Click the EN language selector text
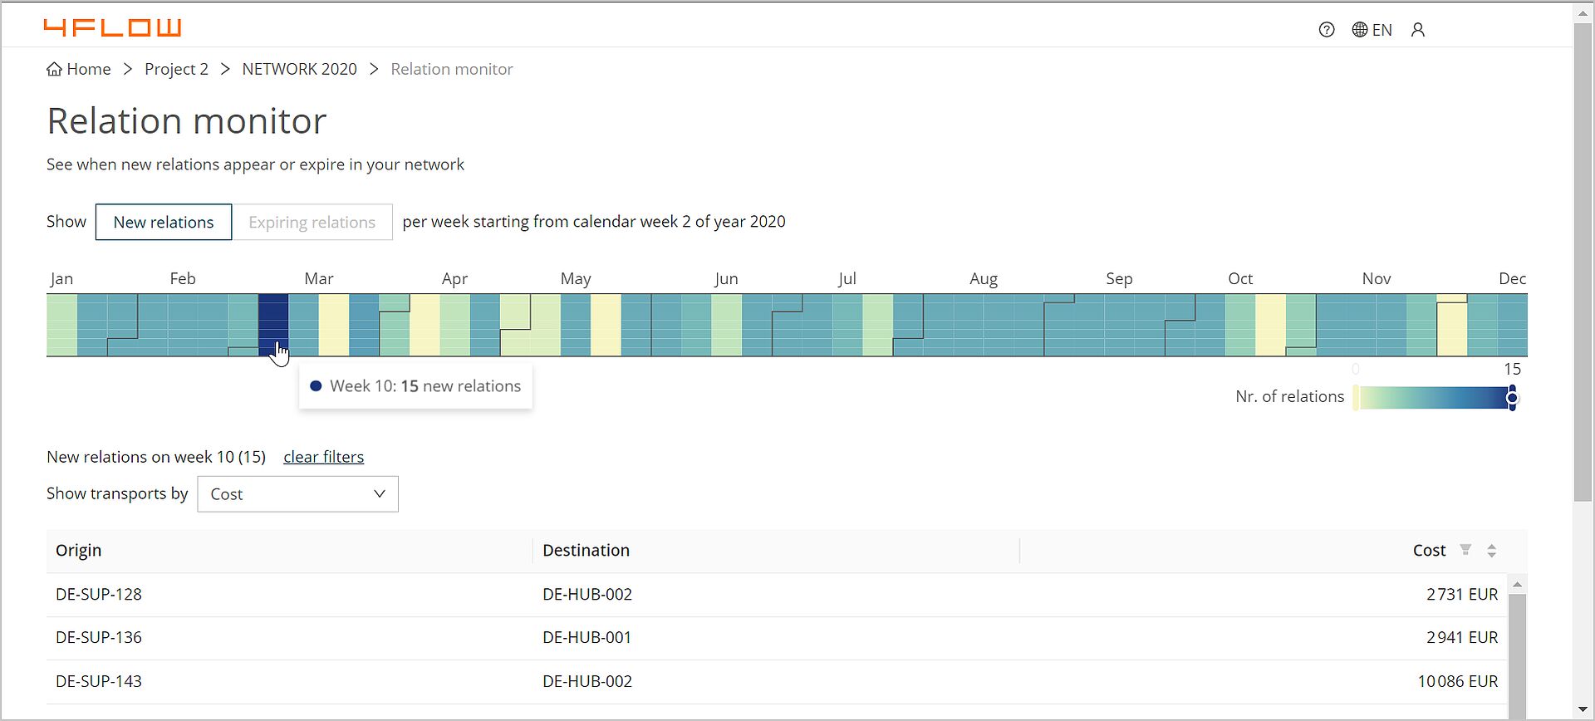Image resolution: width=1595 pixels, height=721 pixels. (x=1382, y=30)
